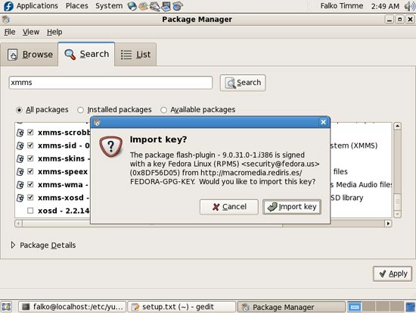Uncheck the xmms-skins package checkbox
The height and width of the screenshot is (313, 416).
pos(30,158)
